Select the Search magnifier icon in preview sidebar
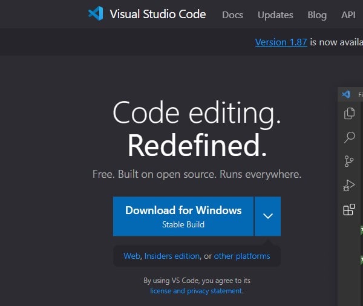The image size is (363, 306). [349, 137]
